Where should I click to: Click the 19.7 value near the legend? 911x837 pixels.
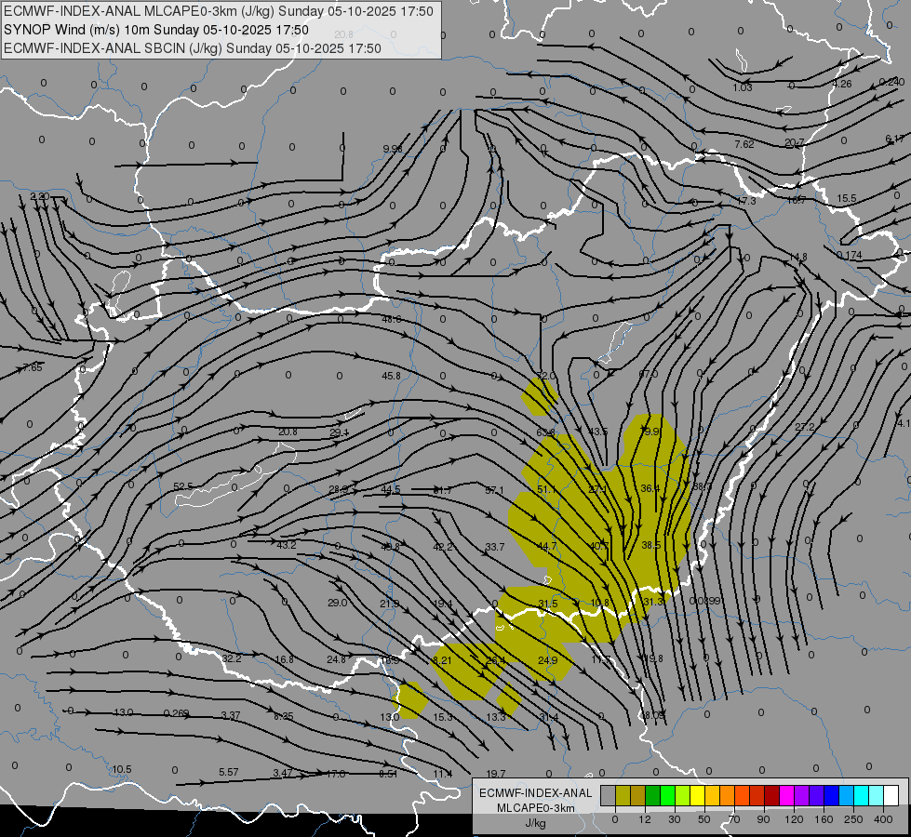pos(496,774)
